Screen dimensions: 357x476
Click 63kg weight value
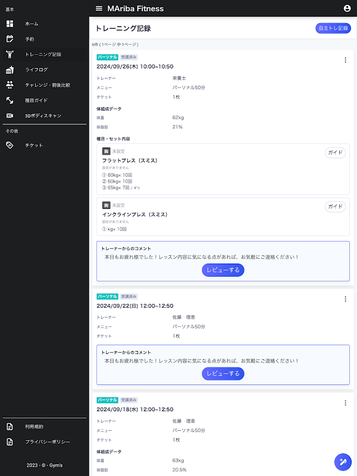click(x=178, y=461)
